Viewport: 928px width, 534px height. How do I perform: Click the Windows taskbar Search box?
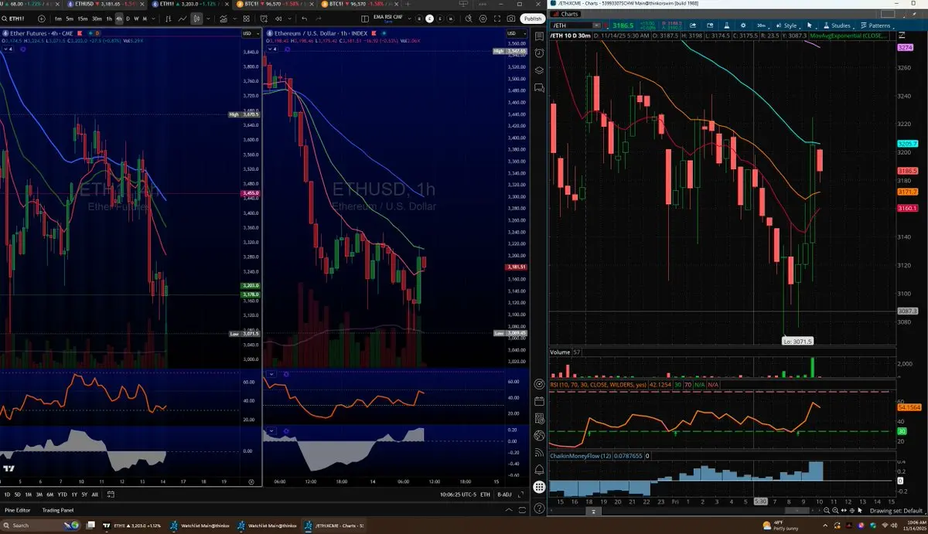click(40, 525)
